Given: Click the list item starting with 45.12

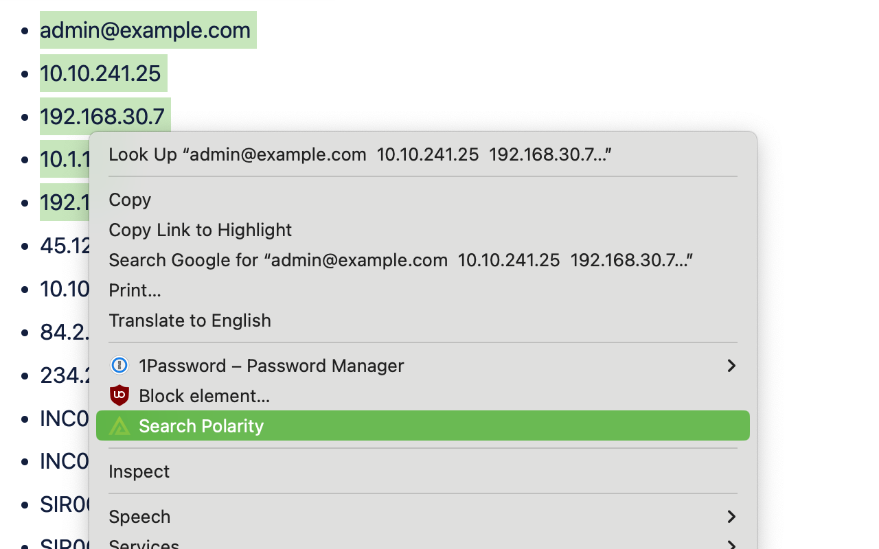Looking at the screenshot, I should click(x=65, y=246).
